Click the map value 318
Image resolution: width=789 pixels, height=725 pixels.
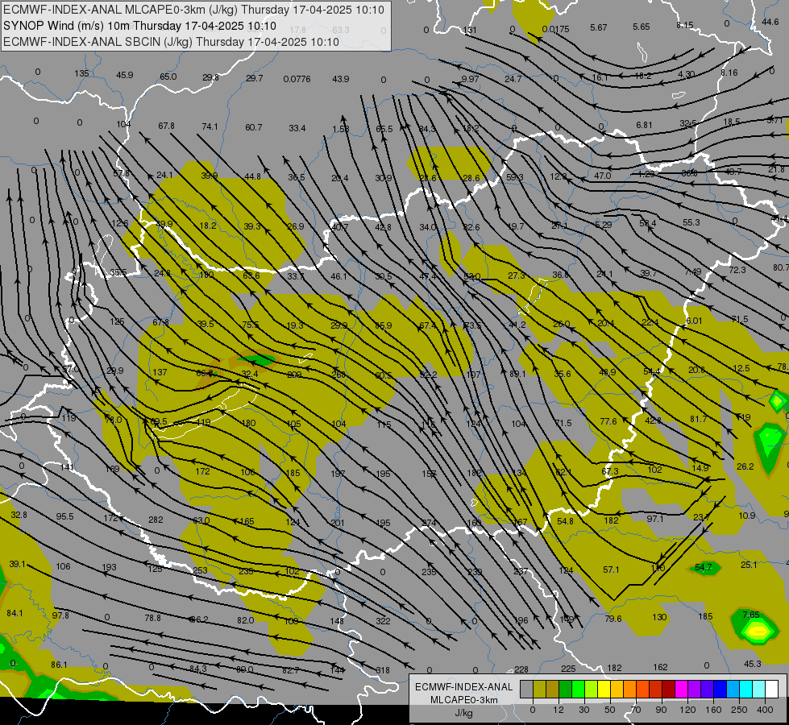pyautogui.click(x=383, y=670)
